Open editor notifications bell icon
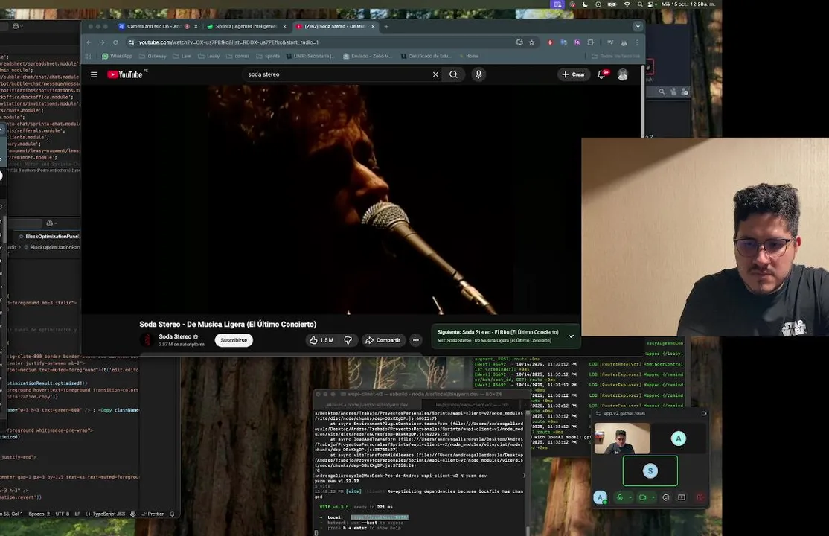Screen dimensions: 829x536 pos(172,514)
